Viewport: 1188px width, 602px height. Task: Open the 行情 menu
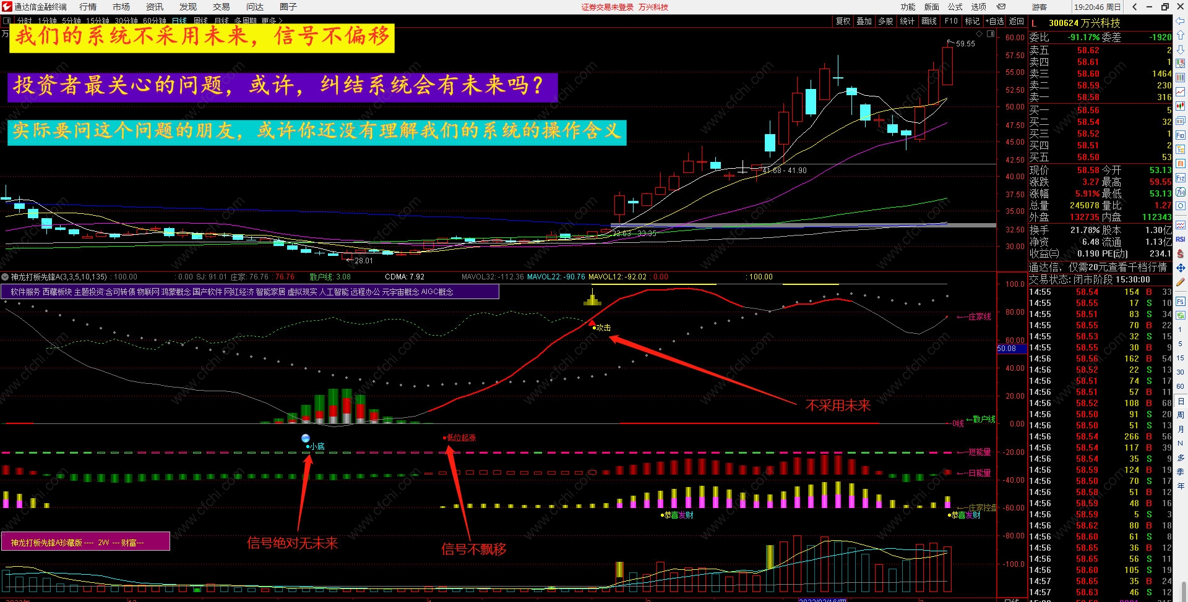(88, 7)
